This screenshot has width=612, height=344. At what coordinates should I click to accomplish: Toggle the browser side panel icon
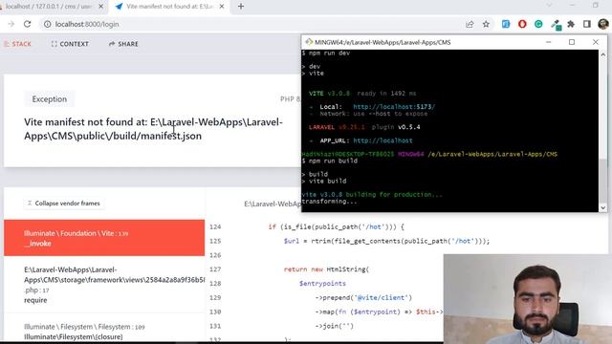point(586,24)
